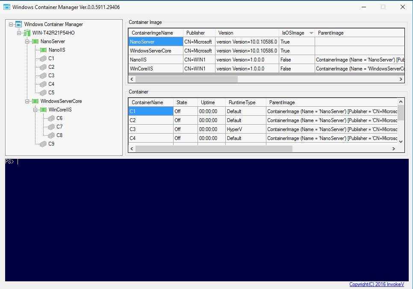Click down arrow of Container table vertical scrollbar
Image resolution: width=413 pixels, height=289 pixels.
pyautogui.click(x=401, y=142)
